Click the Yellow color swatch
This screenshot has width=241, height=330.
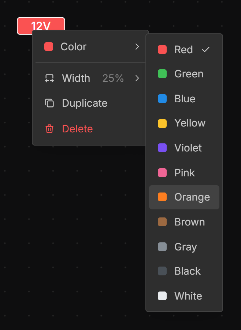pyautogui.click(x=162, y=124)
